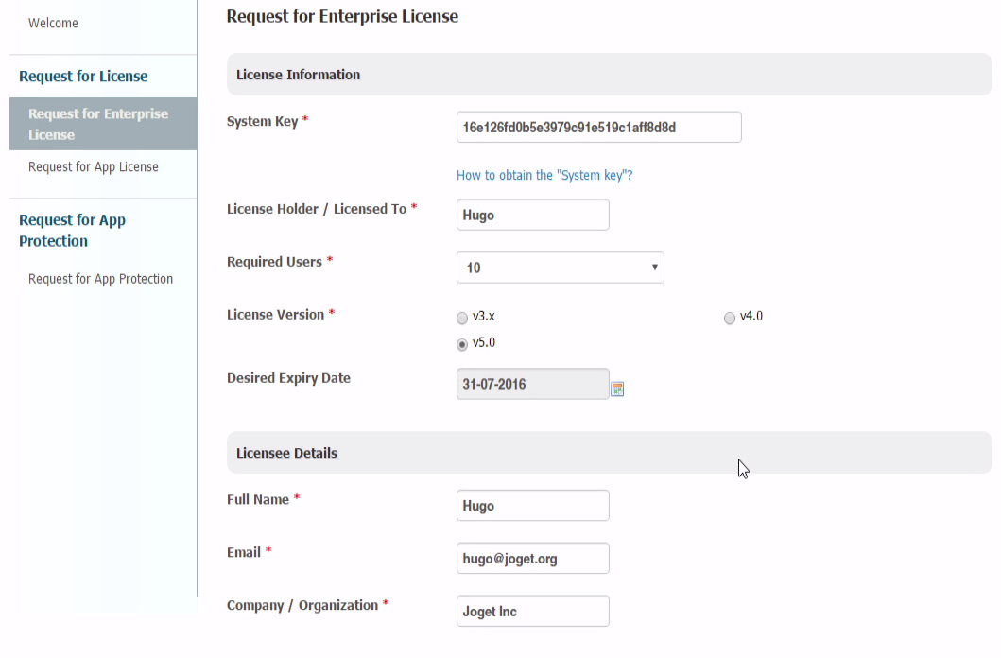Click the Required Users dropdown arrow
1001x658 pixels.
[654, 268]
